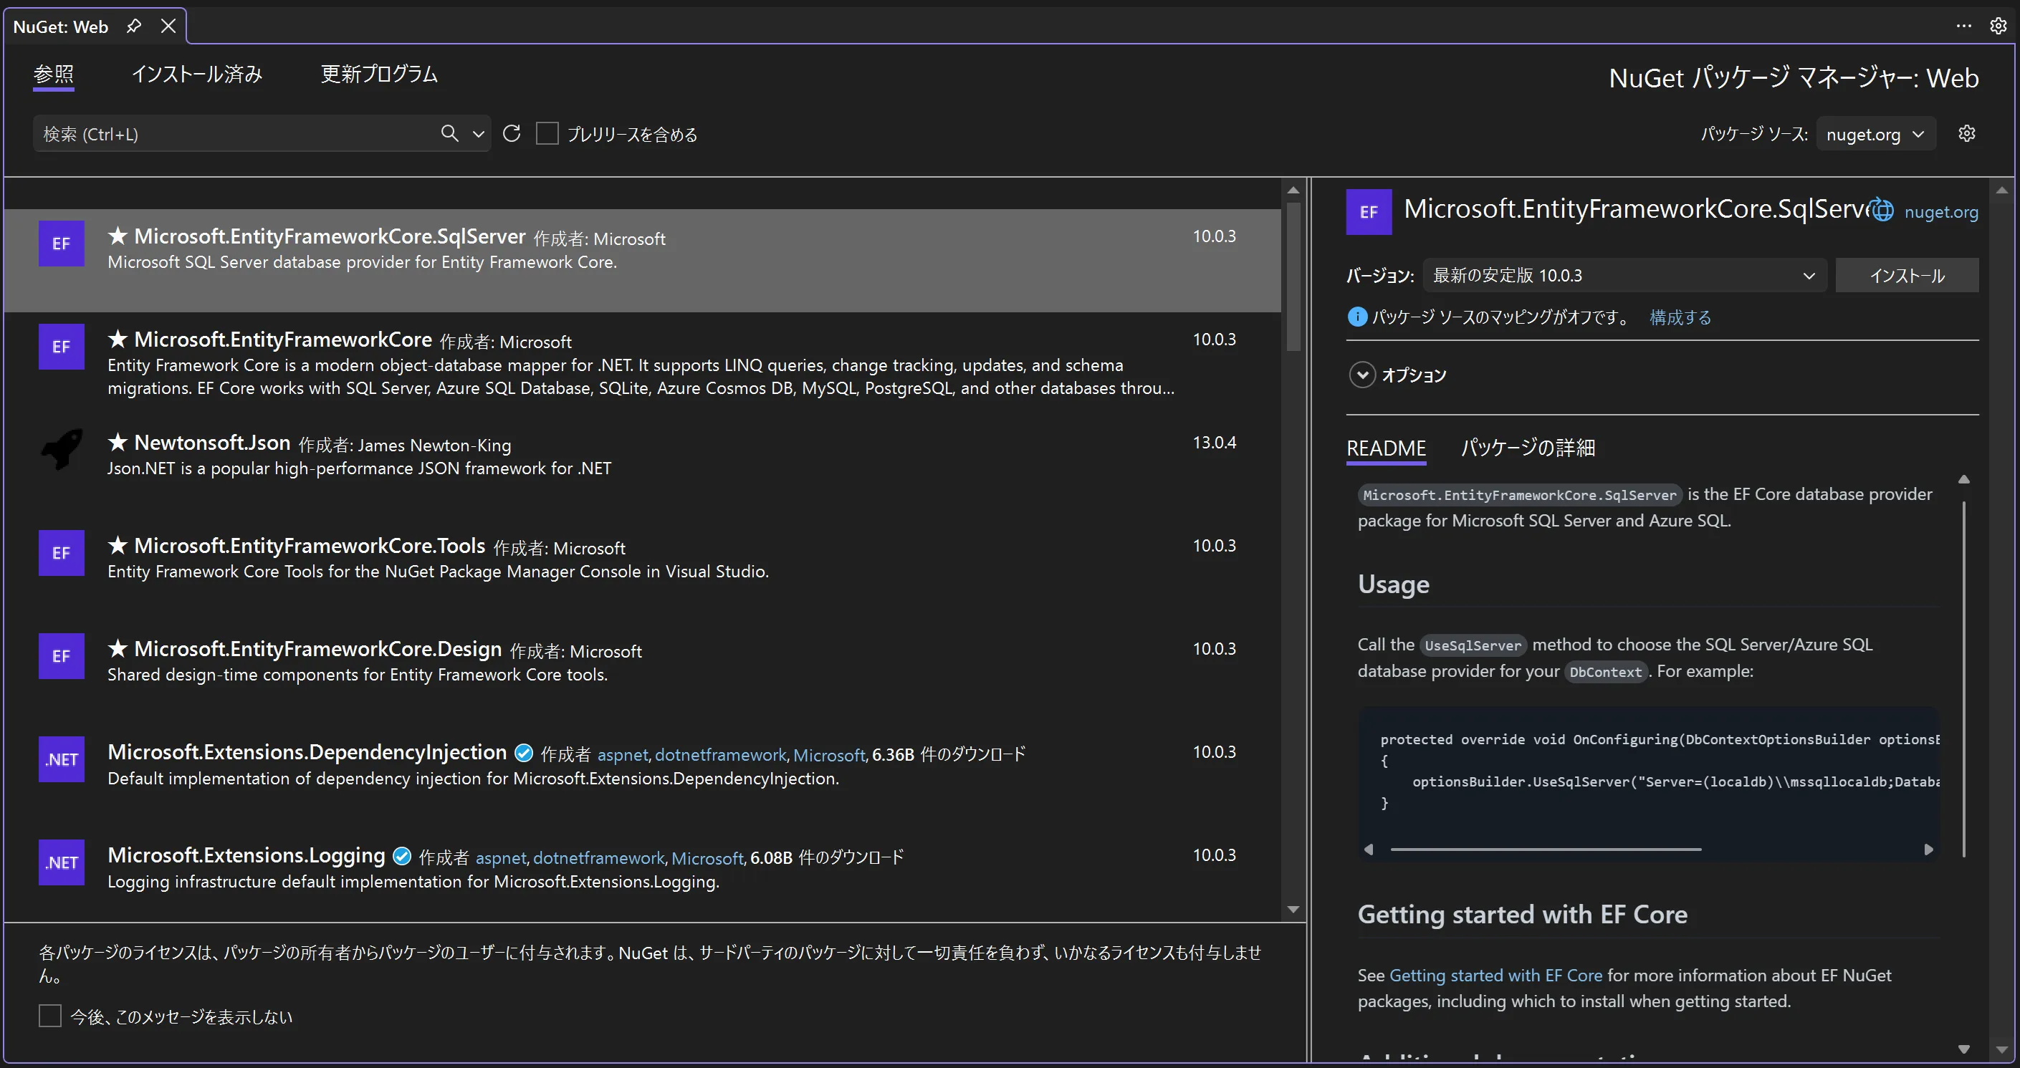Viewport: 2020px width, 1068px height.
Task: Click detail pane scroll-down arrow
Action: (2001, 1049)
